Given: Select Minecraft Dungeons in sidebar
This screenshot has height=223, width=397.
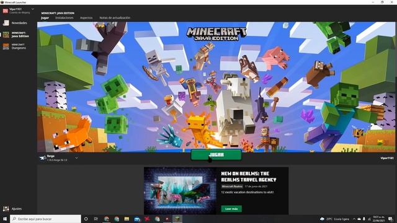Looking at the screenshot, I should [x=18, y=46].
